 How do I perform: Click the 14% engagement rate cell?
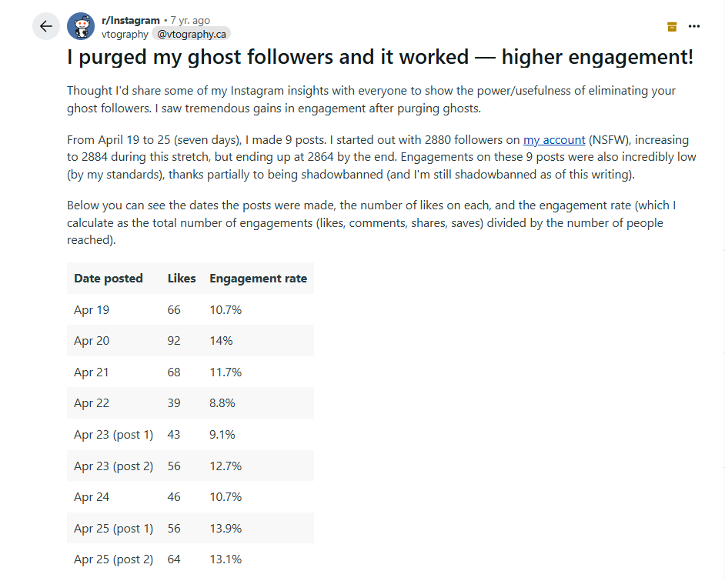pos(221,341)
